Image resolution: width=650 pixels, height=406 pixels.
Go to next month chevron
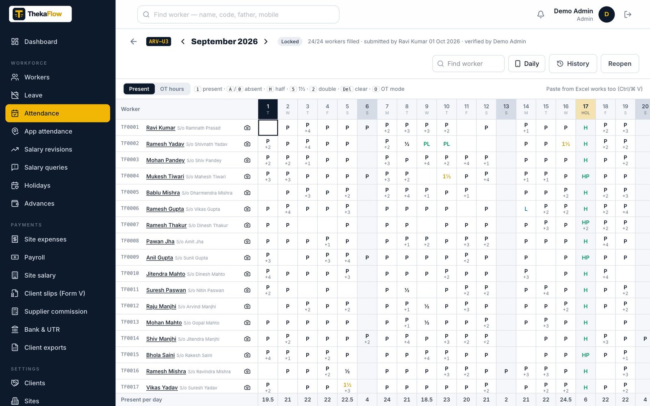266,41
